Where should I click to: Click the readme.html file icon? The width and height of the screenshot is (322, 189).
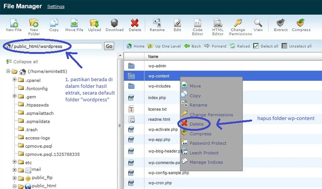(x=131, y=119)
